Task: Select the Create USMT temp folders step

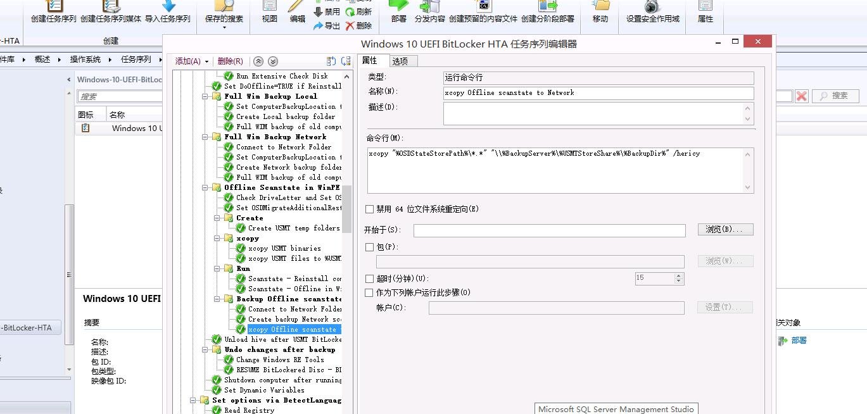Action: (294, 228)
